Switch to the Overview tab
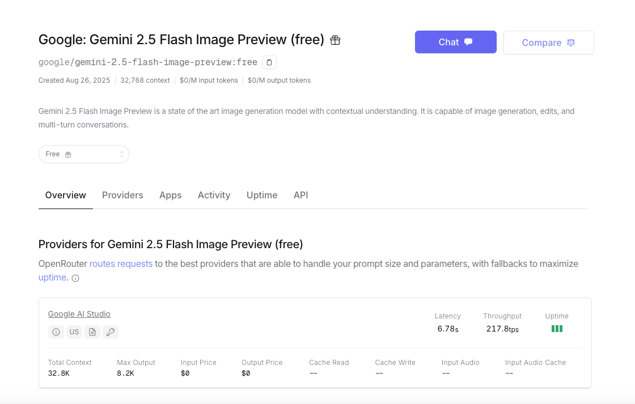The width and height of the screenshot is (635, 404). (66, 195)
